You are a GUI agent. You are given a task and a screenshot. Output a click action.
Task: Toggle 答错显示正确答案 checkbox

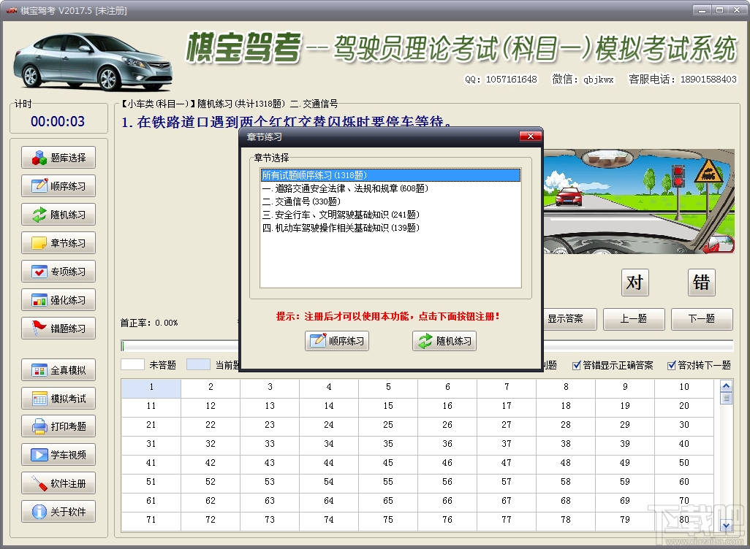576,366
